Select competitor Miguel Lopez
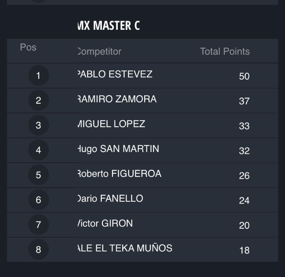The width and height of the screenshot is (285, 277). pyautogui.click(x=111, y=124)
